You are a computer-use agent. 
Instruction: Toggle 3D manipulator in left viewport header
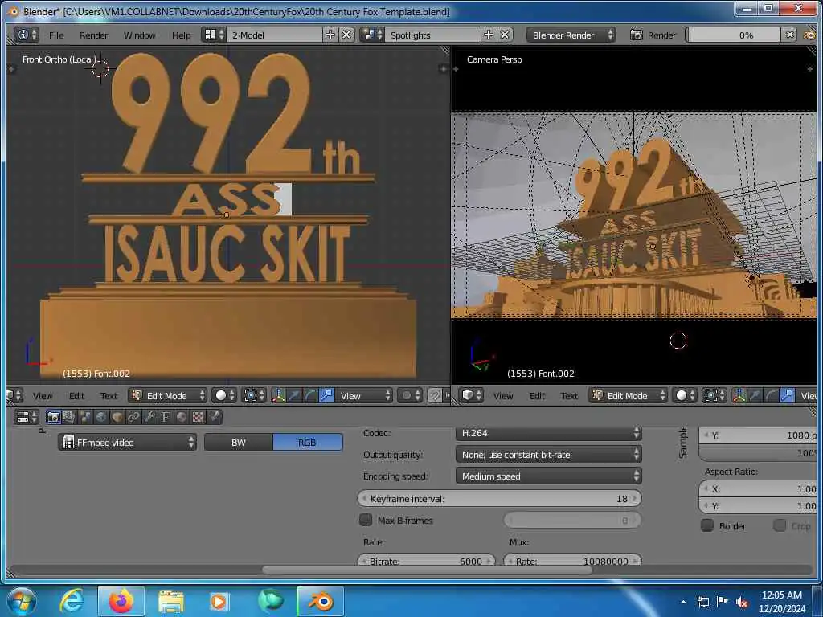click(279, 395)
